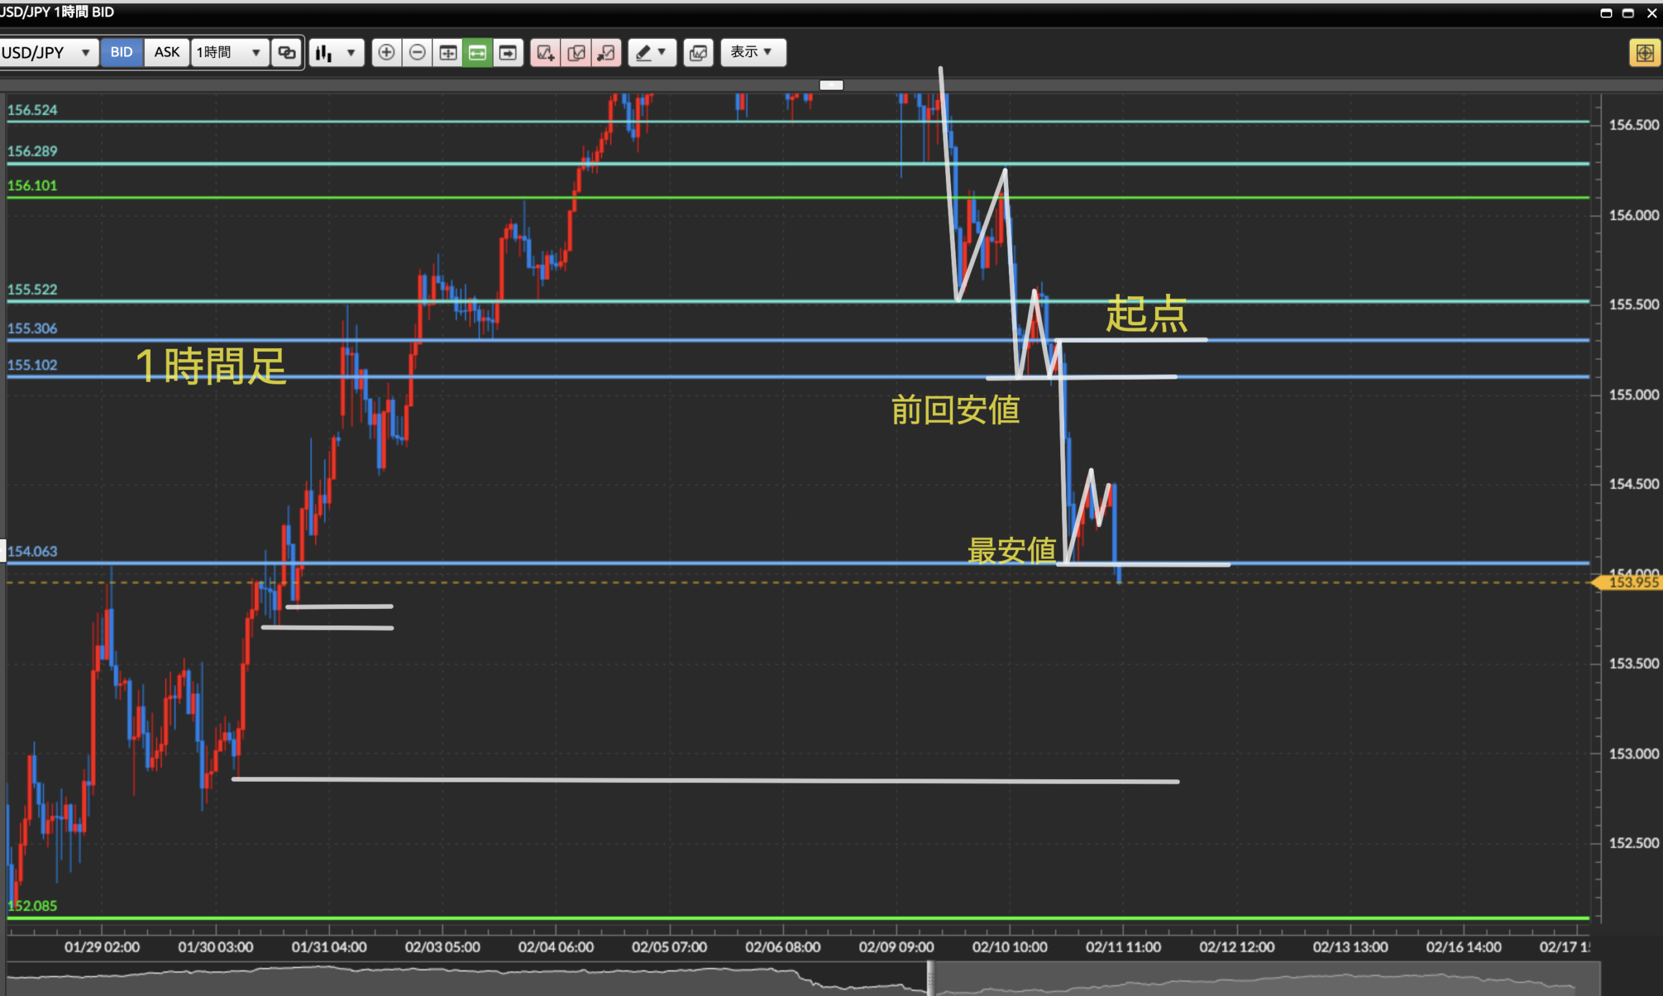1663x996 pixels.
Task: Switch price display to BID
Action: click(x=121, y=53)
